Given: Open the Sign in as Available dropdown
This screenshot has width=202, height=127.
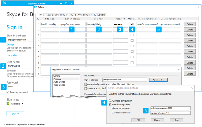Looking at the screenshot, I should coord(15,104).
